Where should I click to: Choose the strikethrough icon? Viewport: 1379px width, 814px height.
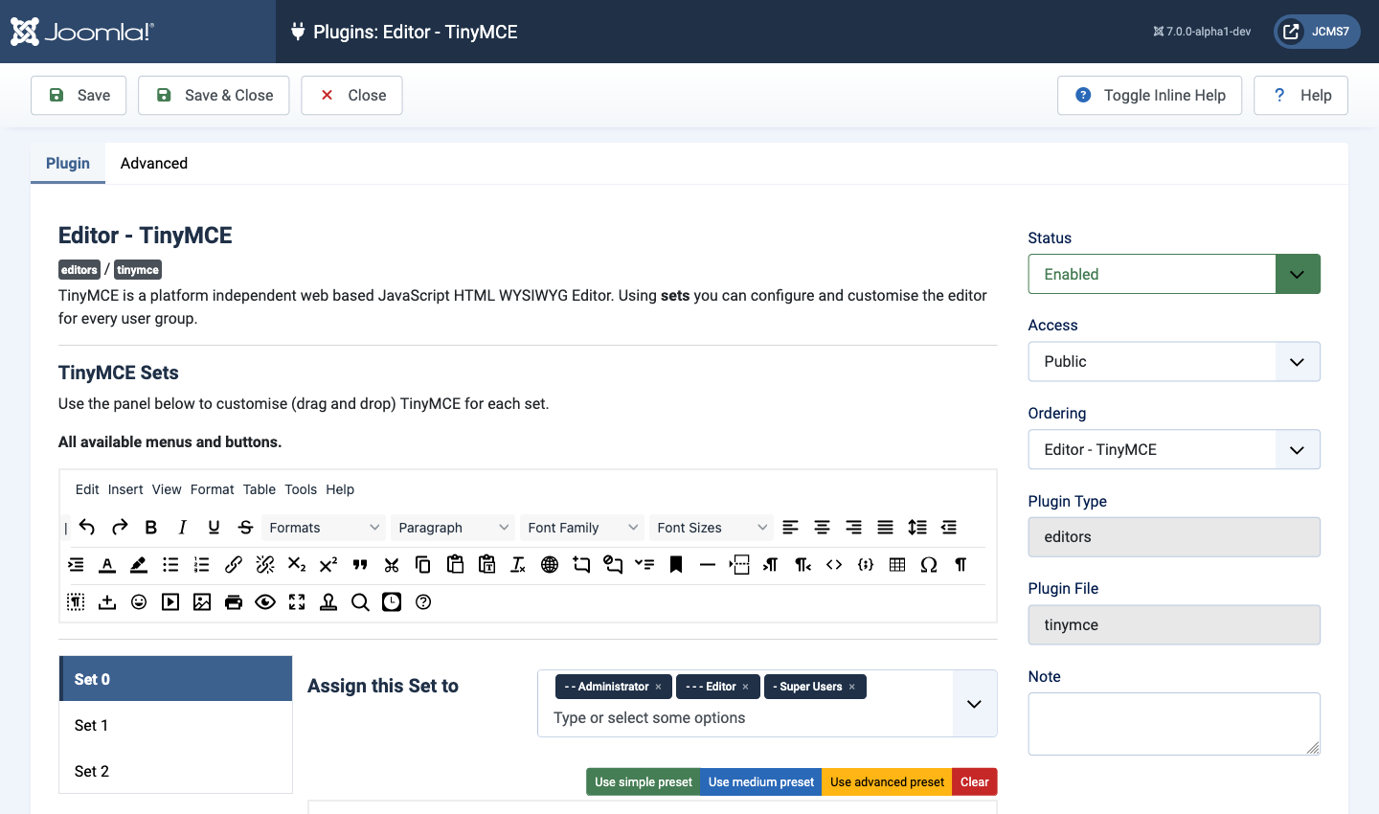[246, 527]
